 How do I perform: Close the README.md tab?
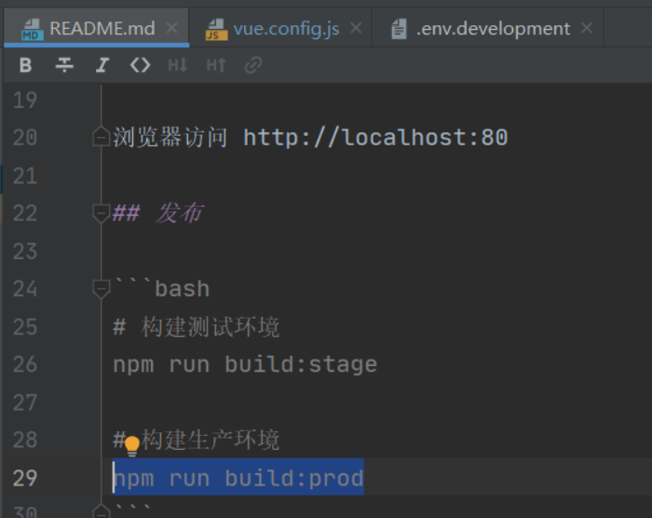(171, 29)
